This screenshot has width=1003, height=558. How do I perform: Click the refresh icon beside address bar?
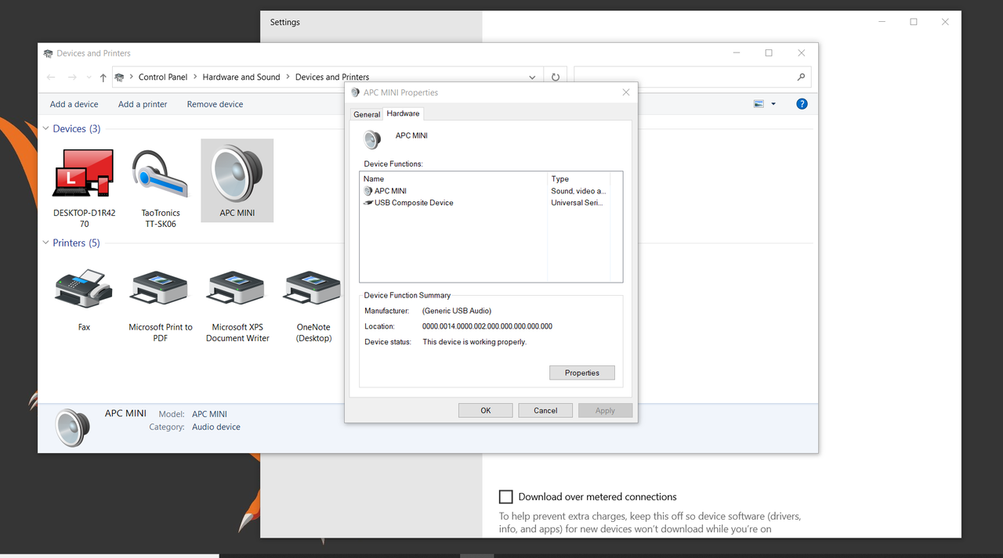pos(556,77)
